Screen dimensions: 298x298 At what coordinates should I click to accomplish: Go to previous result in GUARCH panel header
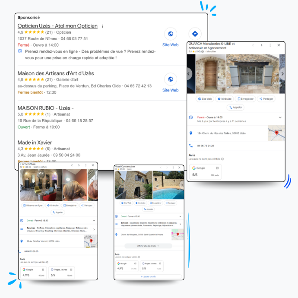pyautogui.click(x=253, y=45)
